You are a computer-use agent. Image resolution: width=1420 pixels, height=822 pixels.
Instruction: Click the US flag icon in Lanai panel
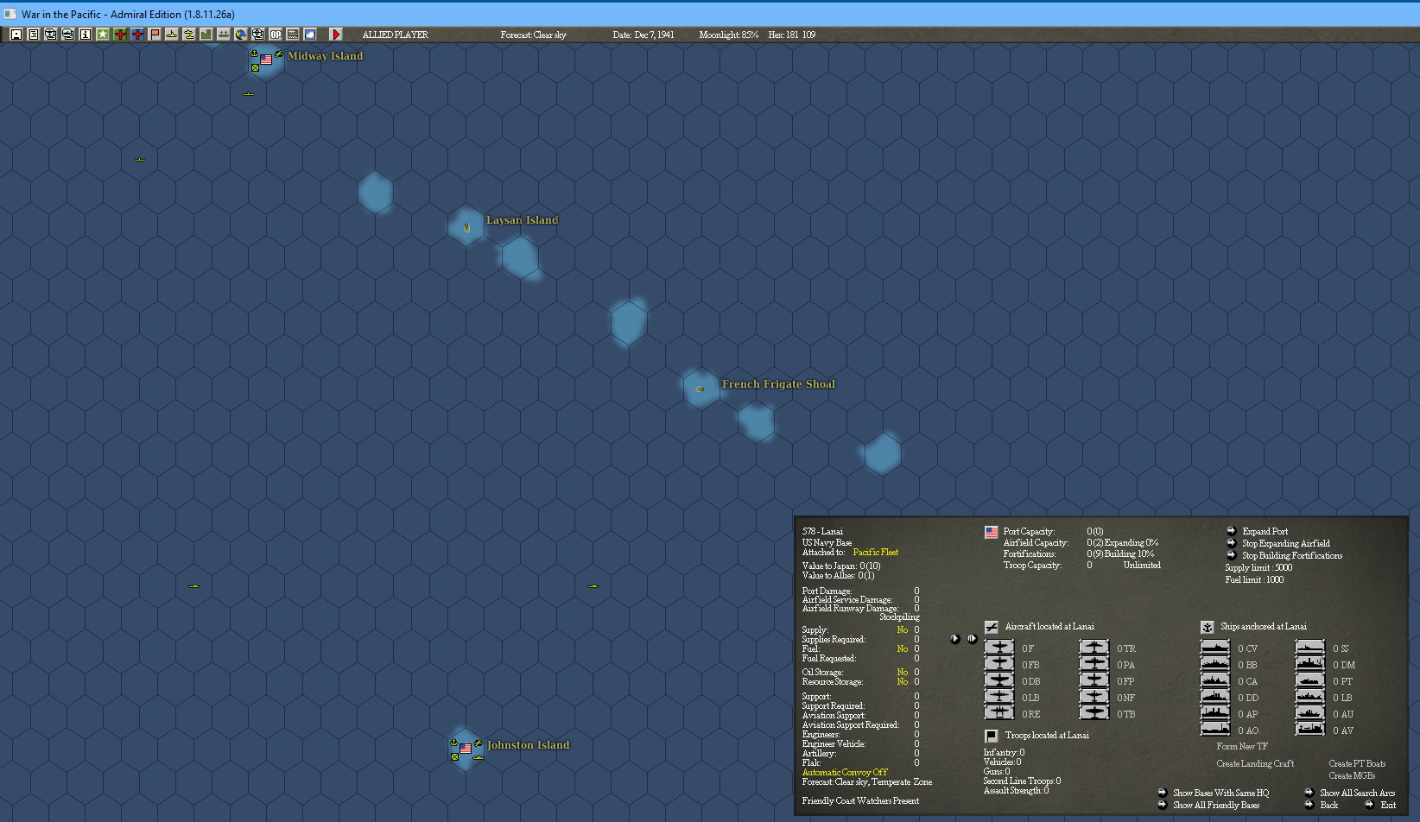pyautogui.click(x=992, y=533)
